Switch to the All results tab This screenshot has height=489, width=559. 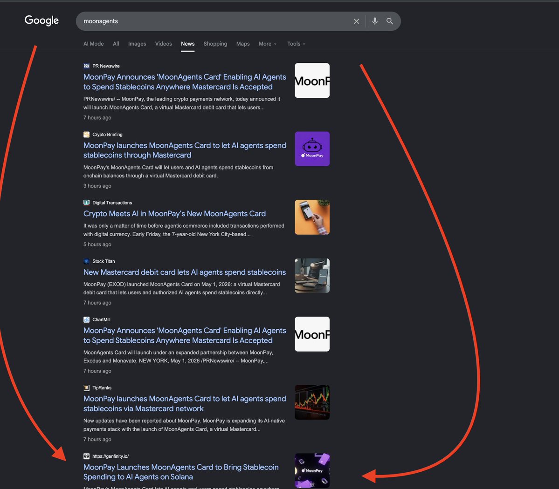coord(116,44)
